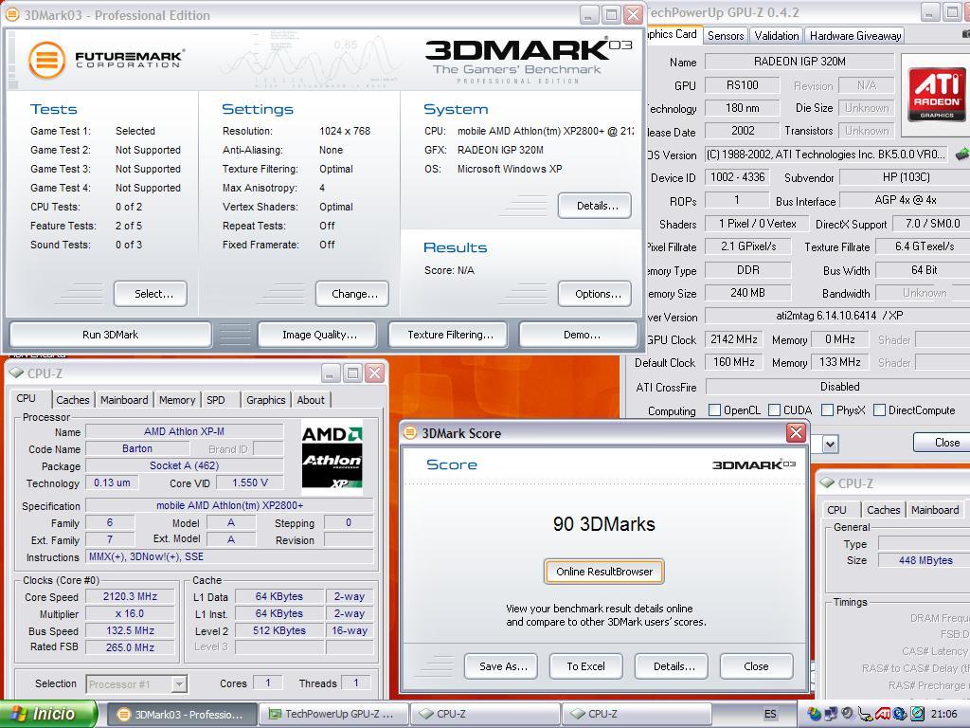Open the Caches tab in second CPU-Z window
This screenshot has height=728, width=970.
[884, 509]
